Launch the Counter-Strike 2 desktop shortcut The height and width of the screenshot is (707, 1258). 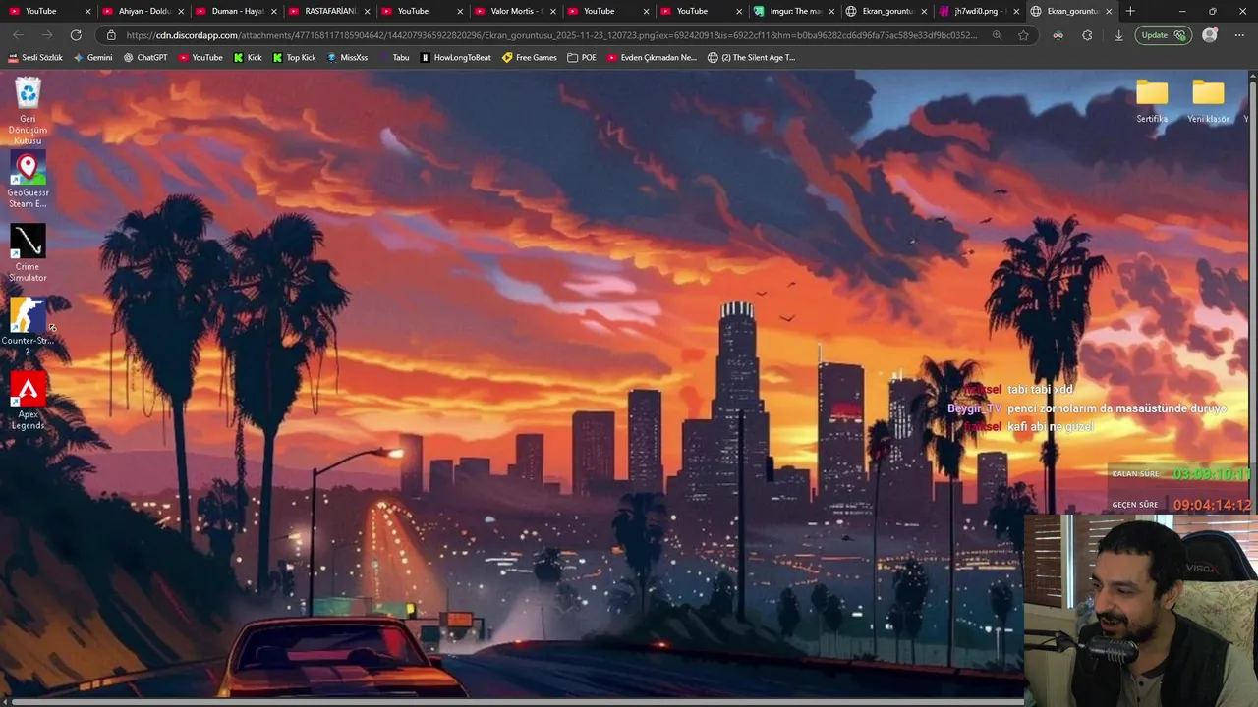(x=28, y=327)
